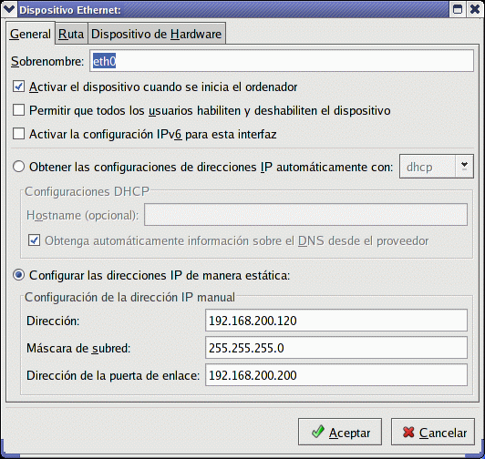The width and height of the screenshot is (485, 459).
Task: Switch to the Ruta tab
Action: (x=71, y=34)
